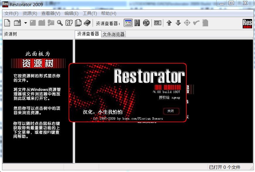Click the magnifying glass search icon
255x172 pixels.
tap(60, 23)
